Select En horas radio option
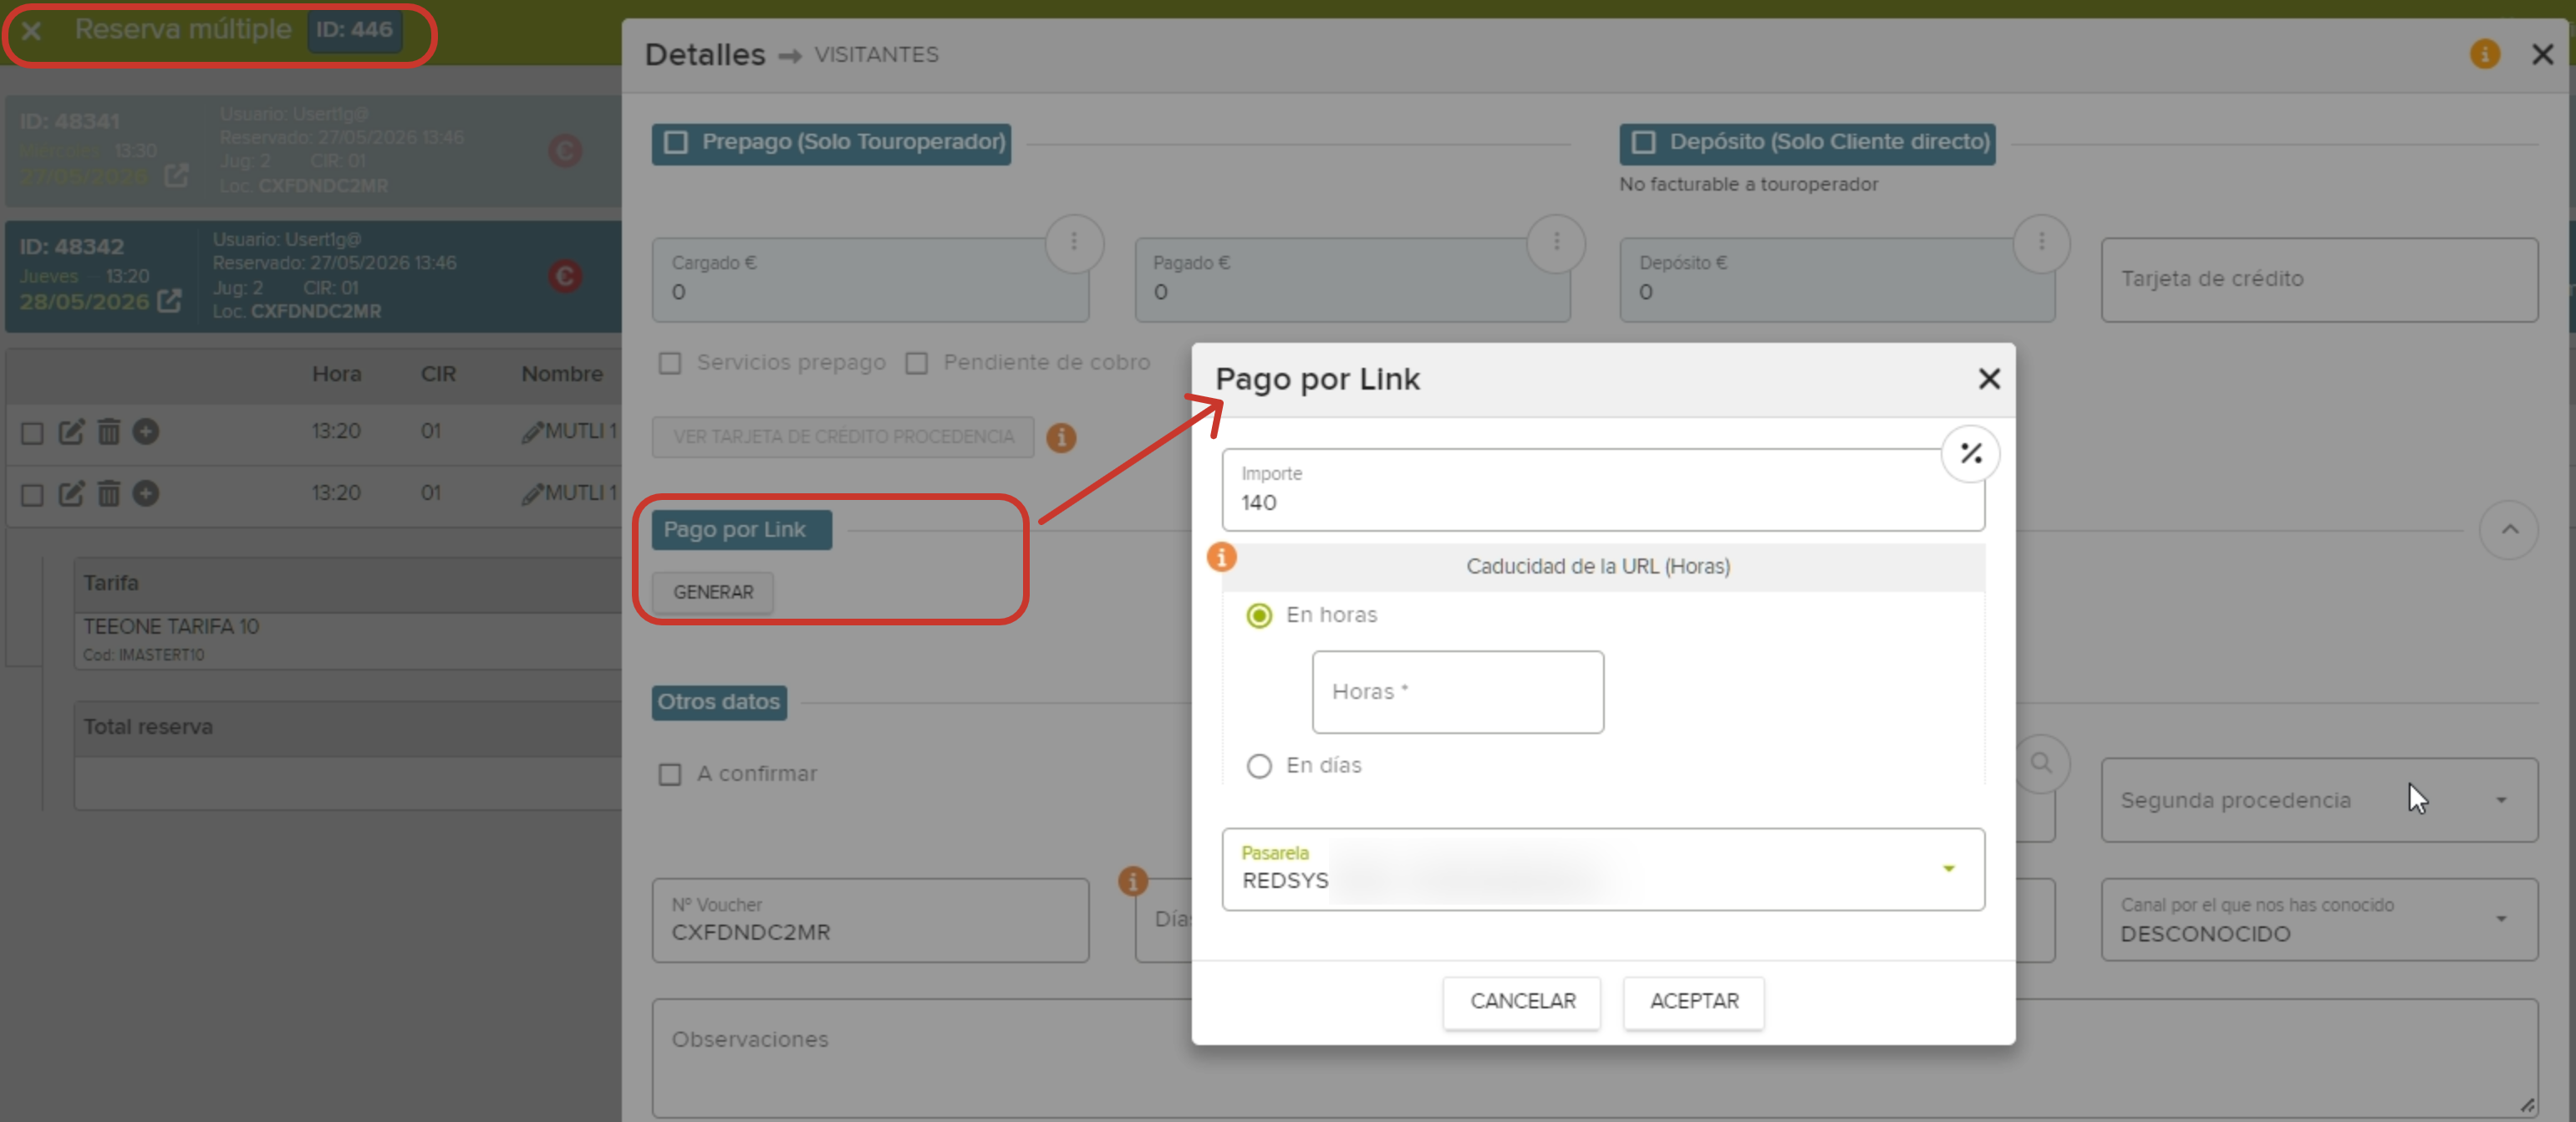 click(1259, 616)
